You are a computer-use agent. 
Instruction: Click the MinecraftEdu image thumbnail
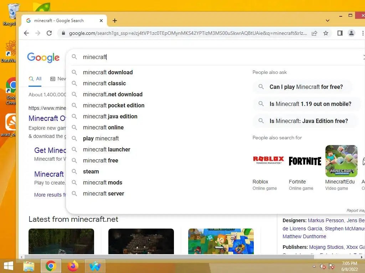[x=341, y=161]
